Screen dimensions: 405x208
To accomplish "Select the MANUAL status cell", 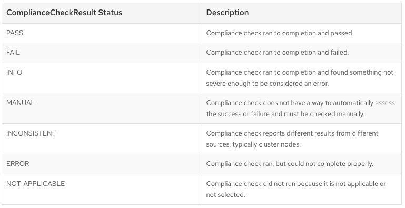I will (x=102, y=108).
